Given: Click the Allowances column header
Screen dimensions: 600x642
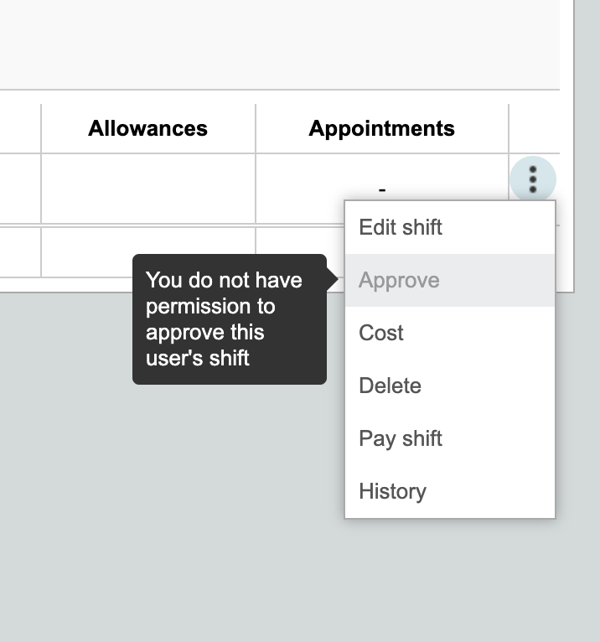Looking at the screenshot, I should [147, 128].
